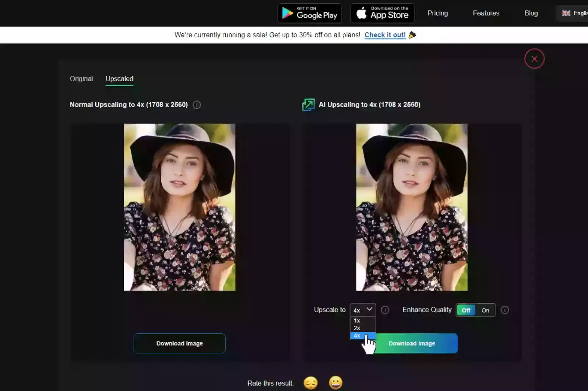This screenshot has width=588, height=391.
Task: Follow the Check it out! sale link
Action: click(385, 35)
